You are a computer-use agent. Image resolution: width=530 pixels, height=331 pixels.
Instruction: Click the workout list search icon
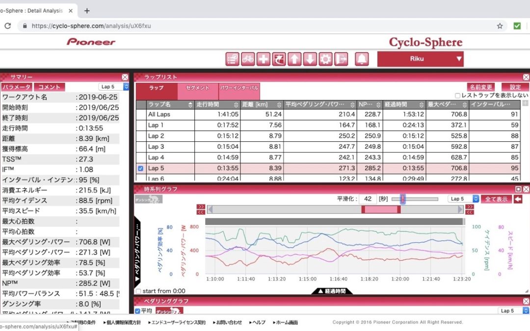(233, 59)
